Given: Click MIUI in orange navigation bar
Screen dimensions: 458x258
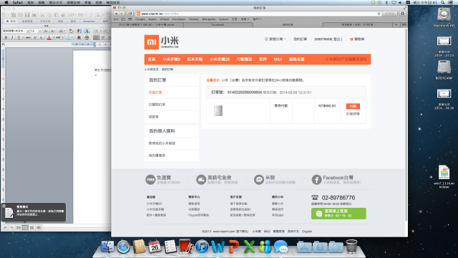Looking at the screenshot, I should pos(278,59).
